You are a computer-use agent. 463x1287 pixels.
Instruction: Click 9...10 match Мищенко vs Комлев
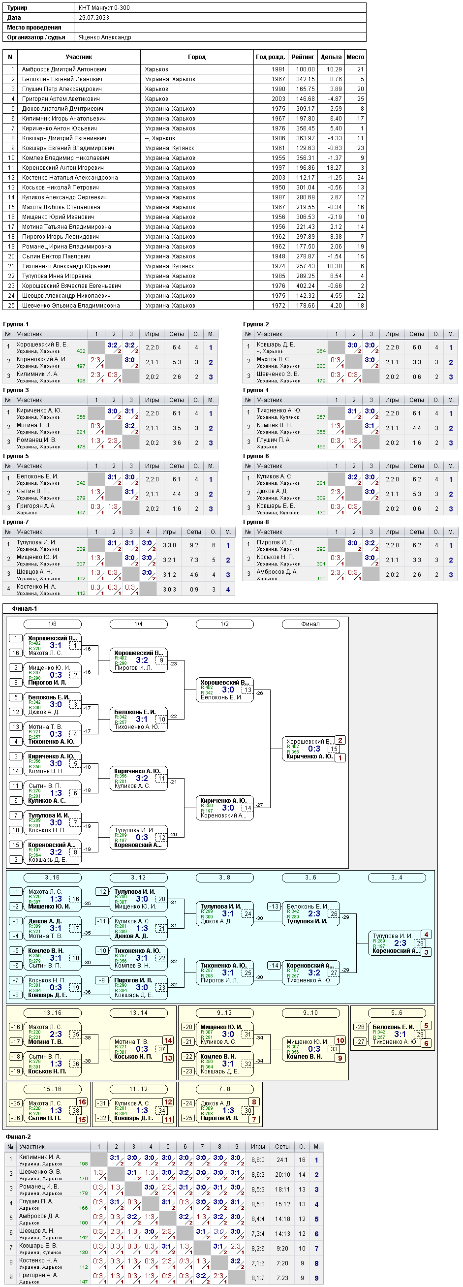(310, 1049)
